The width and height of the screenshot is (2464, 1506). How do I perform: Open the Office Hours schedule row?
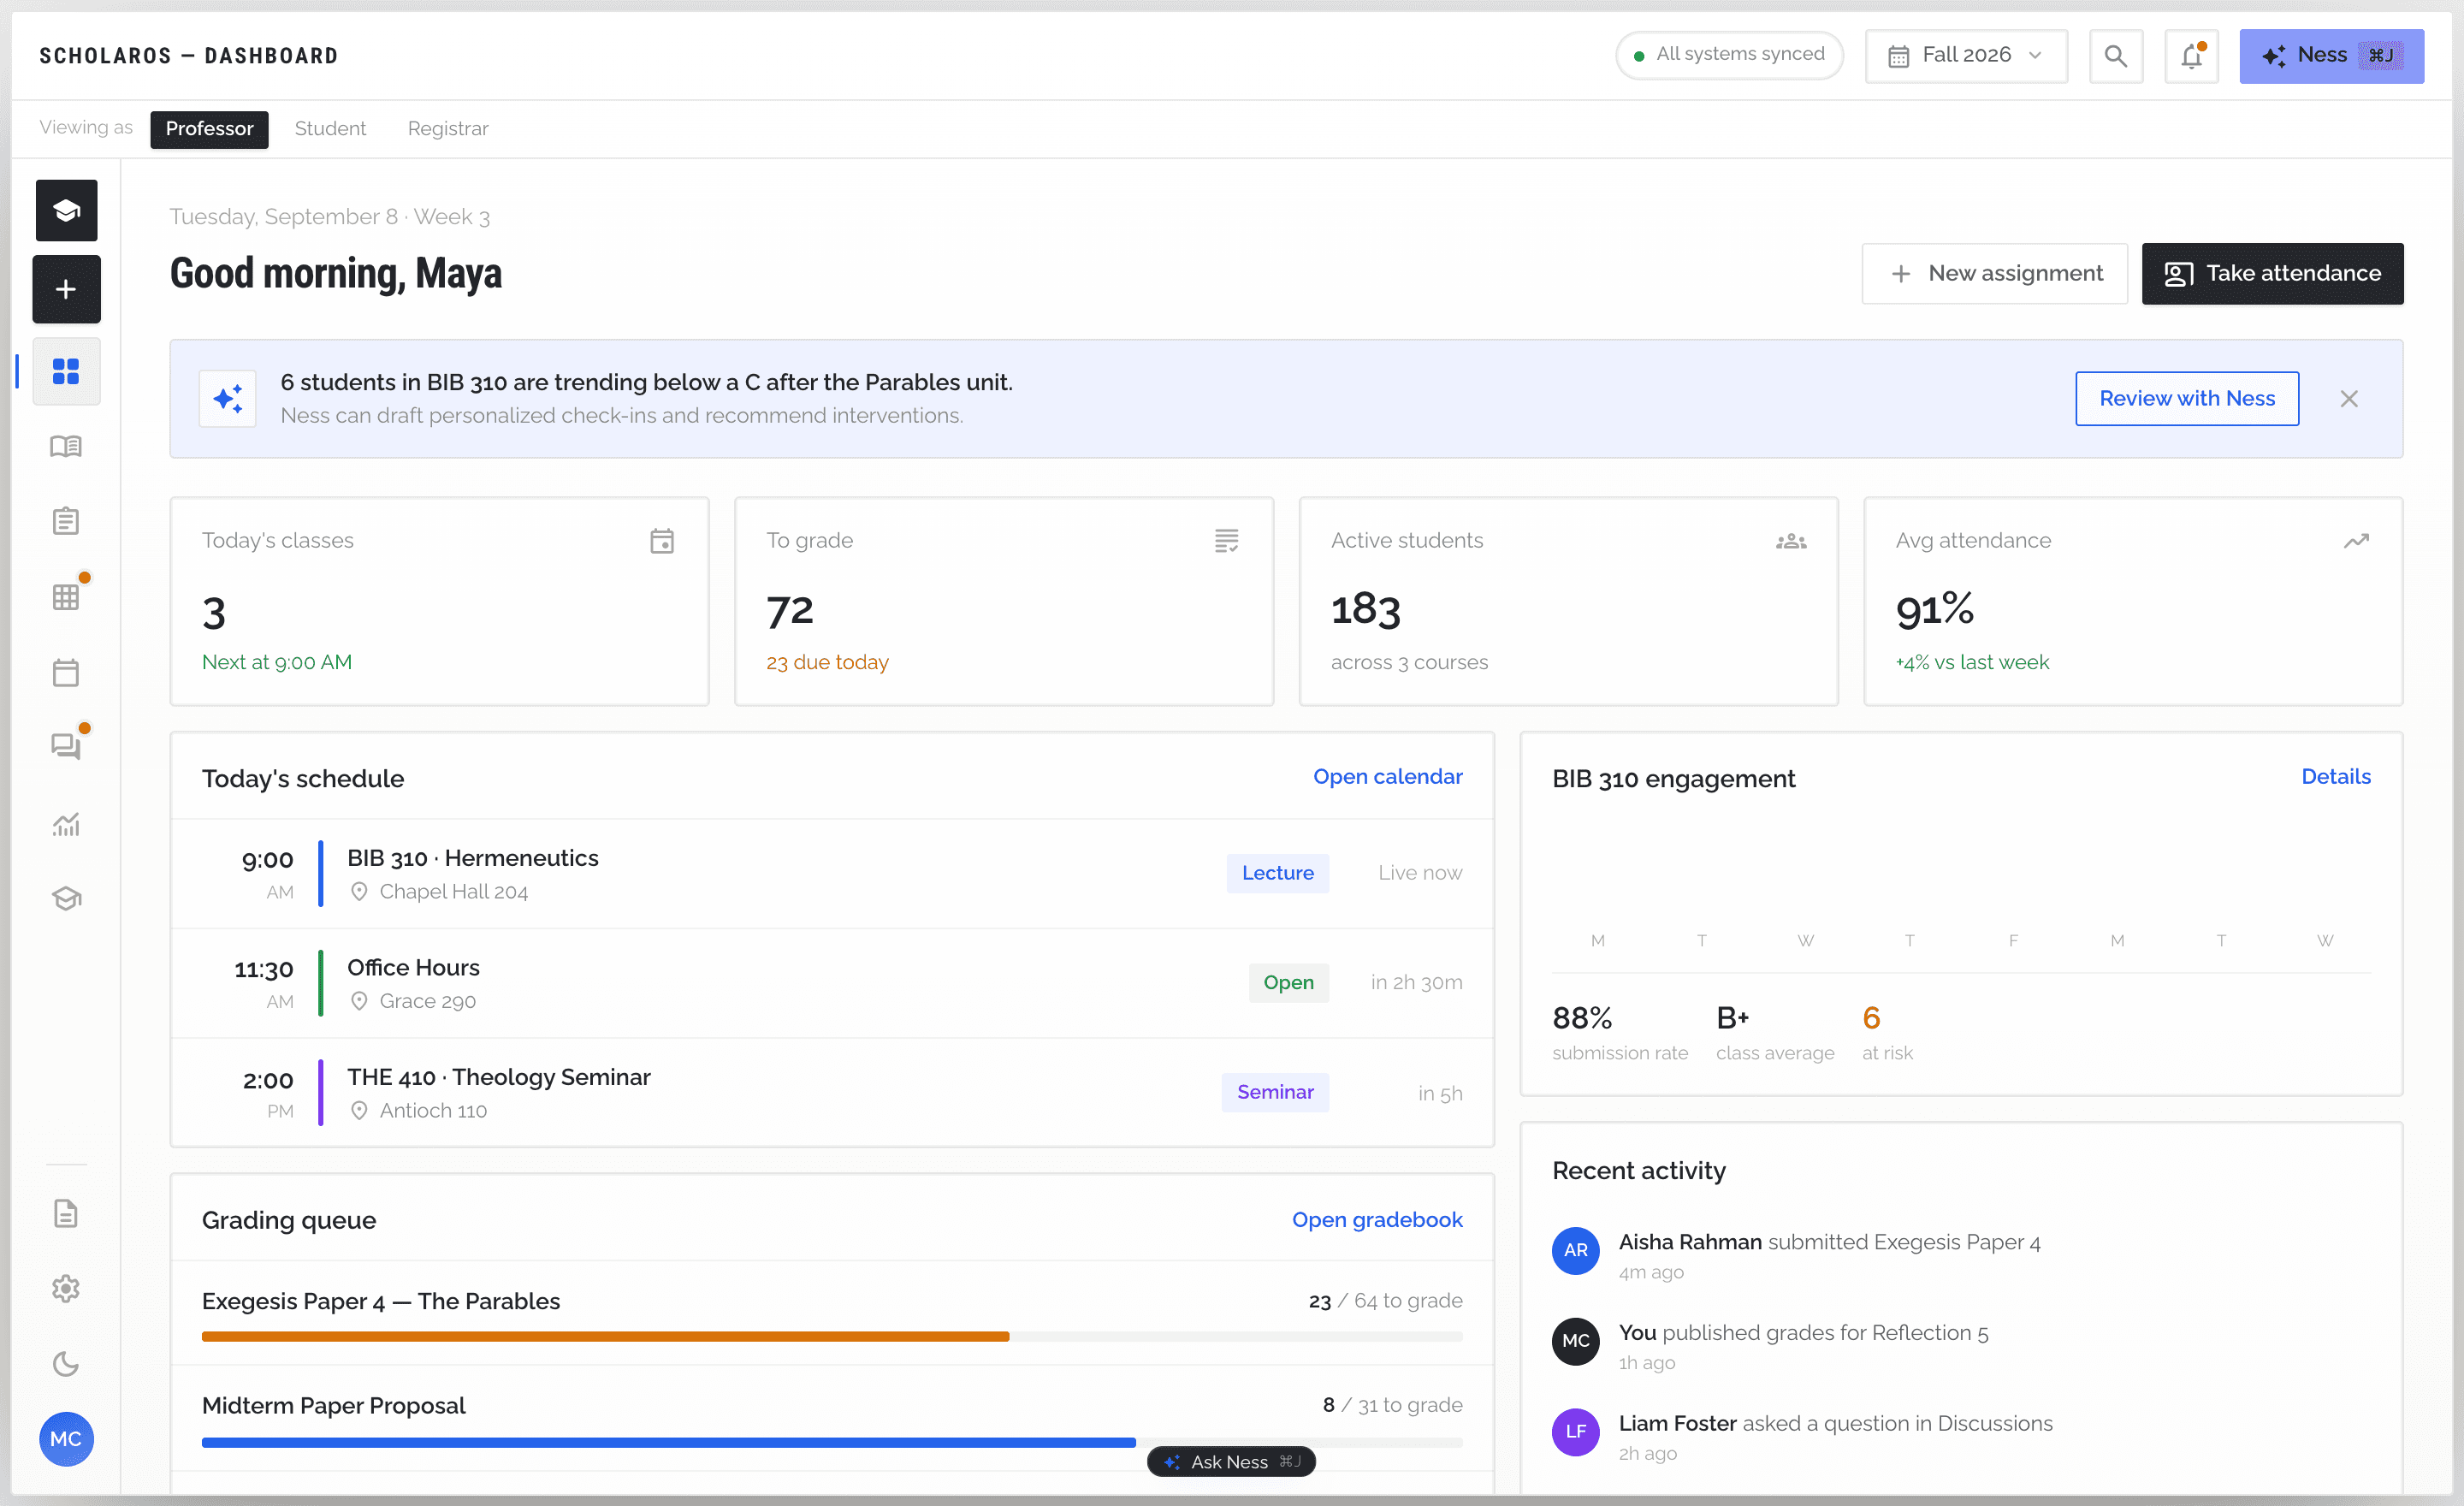pyautogui.click(x=832, y=983)
